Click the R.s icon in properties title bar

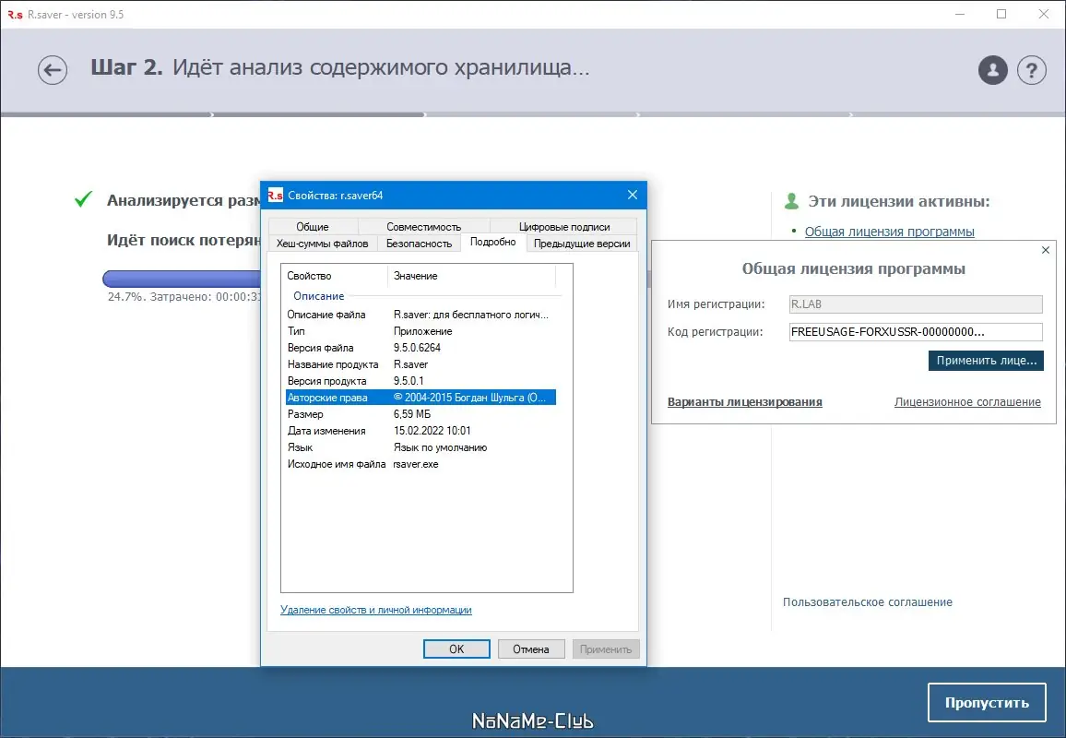coord(276,196)
